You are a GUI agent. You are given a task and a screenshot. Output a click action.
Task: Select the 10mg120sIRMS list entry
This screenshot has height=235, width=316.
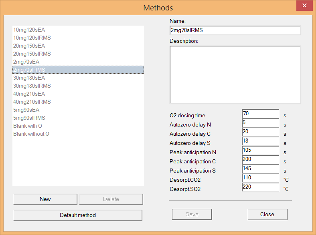[x=32, y=38]
